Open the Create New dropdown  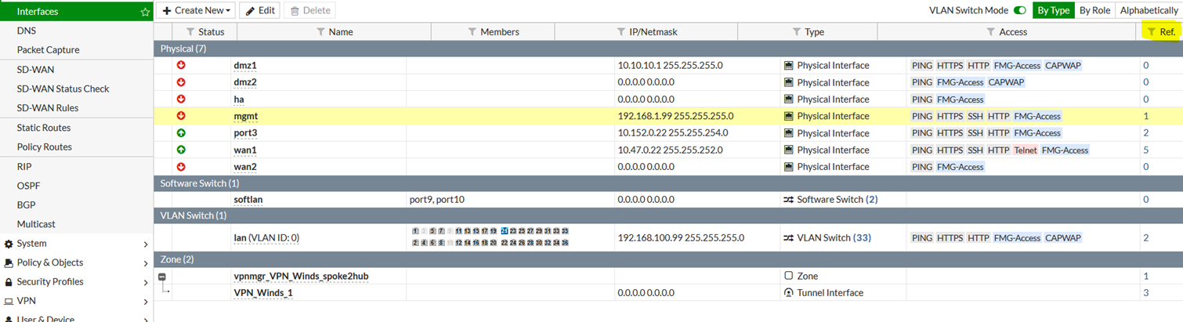coord(197,10)
